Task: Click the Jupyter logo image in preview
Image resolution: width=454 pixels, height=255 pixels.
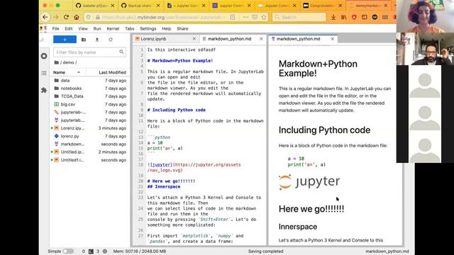Action: tap(309, 182)
